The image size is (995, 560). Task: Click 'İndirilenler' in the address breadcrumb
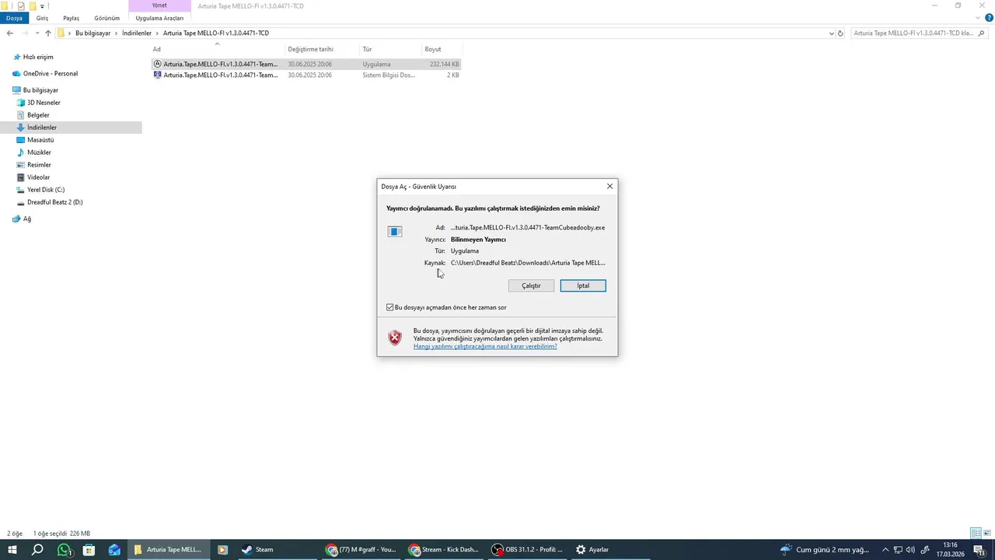coord(137,33)
